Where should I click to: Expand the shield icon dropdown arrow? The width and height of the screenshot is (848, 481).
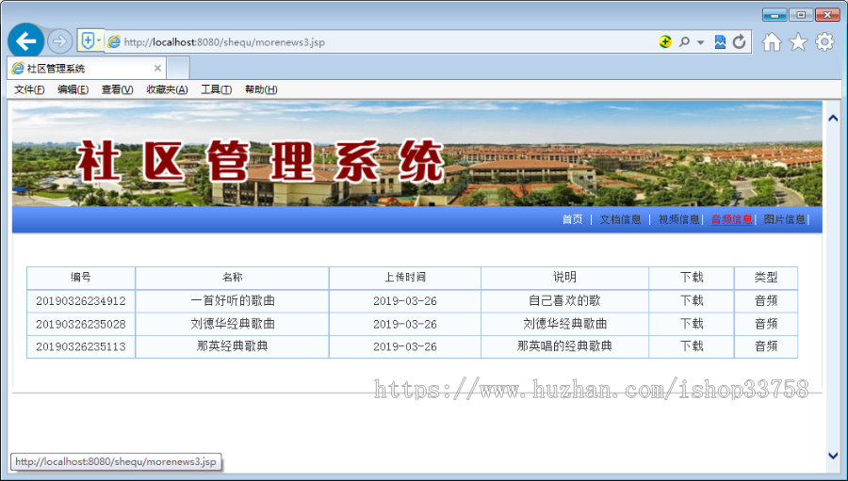[99, 40]
